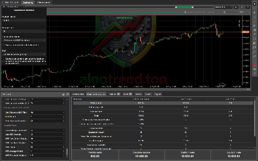This screenshot has width=258, height=161.
Task: Open the Capitale netto results tab
Action: (x=78, y=94)
